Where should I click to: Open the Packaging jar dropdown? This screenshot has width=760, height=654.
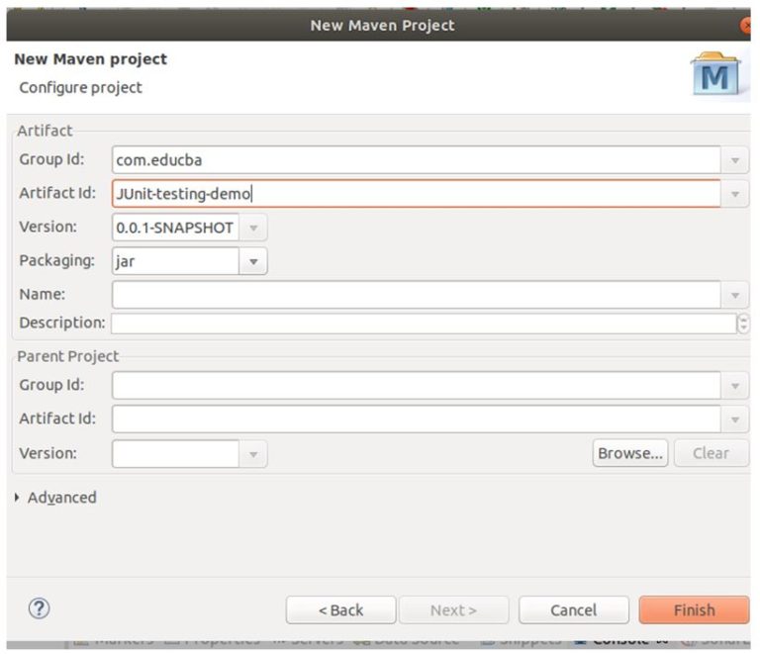(253, 261)
